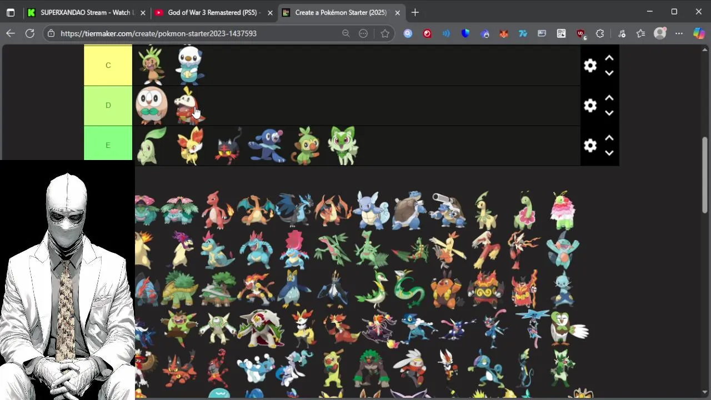The width and height of the screenshot is (711, 400).
Task: Select Litten in tier E
Action: point(228,146)
